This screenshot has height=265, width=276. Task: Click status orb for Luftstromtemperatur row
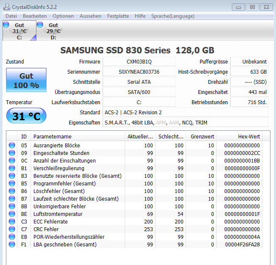click(12, 214)
